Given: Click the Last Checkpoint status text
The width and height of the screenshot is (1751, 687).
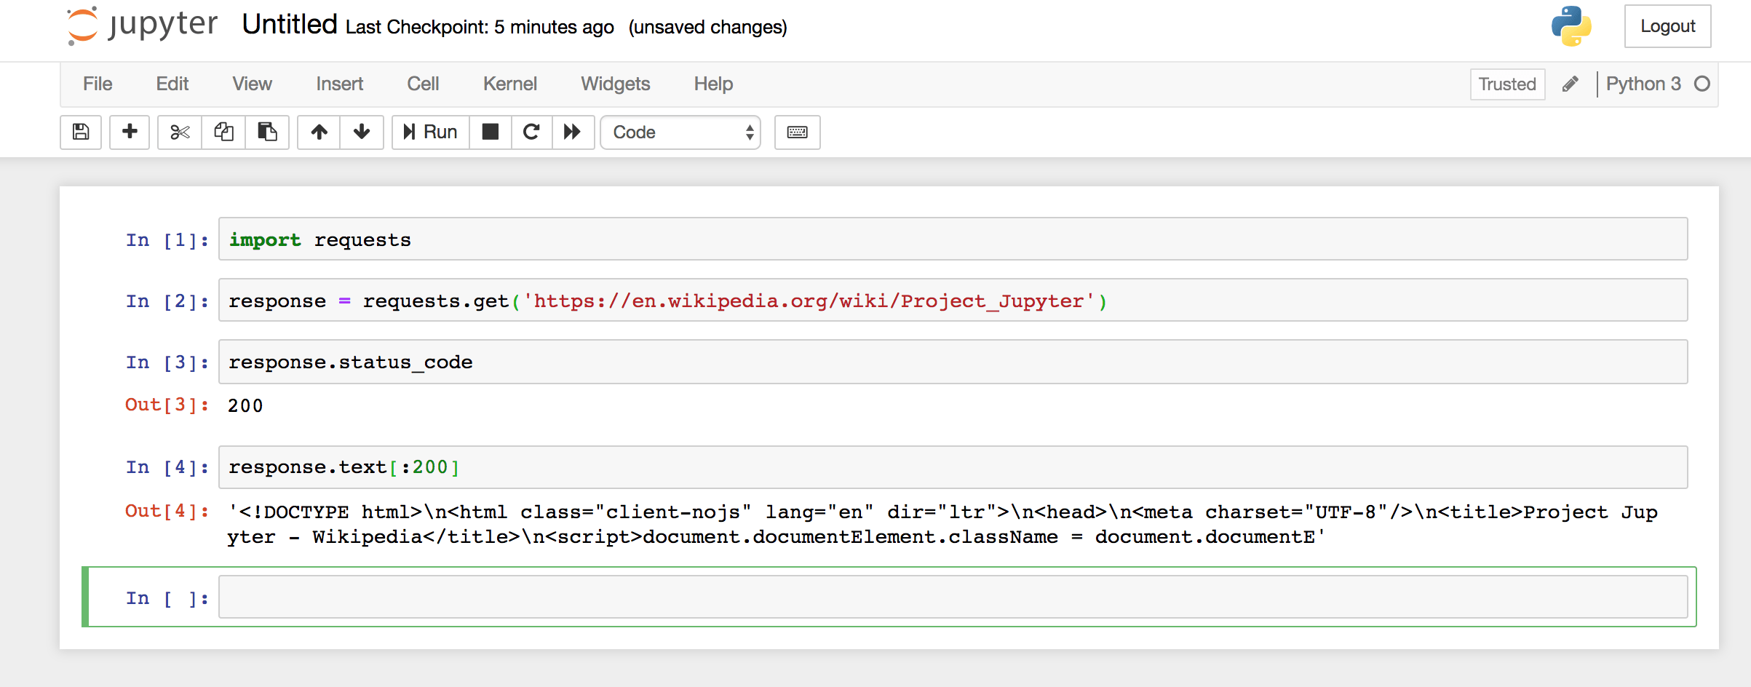Looking at the screenshot, I should point(480,27).
